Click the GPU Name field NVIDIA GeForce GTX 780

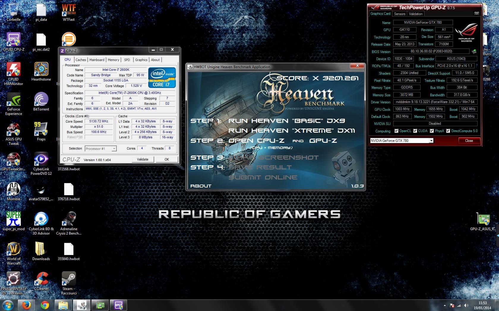(423, 23)
